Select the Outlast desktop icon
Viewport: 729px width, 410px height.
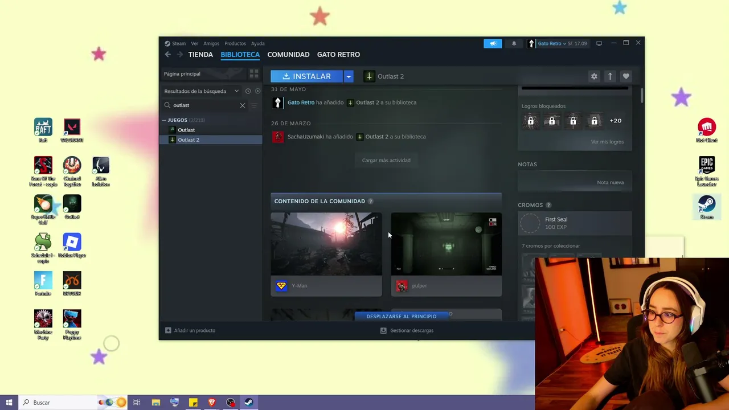click(72, 207)
